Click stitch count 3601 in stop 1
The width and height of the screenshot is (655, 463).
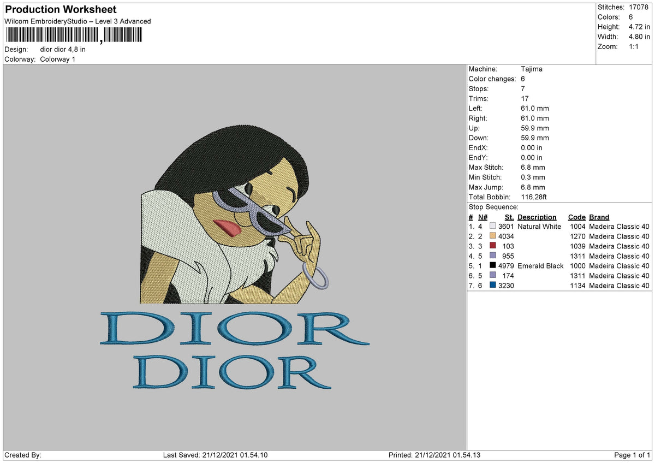click(507, 227)
